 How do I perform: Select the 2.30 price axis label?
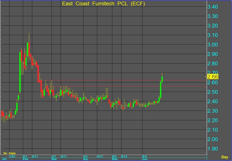[x=212, y=111]
